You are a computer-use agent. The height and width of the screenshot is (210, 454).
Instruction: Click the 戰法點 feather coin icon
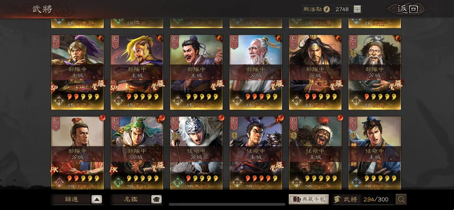326,9
